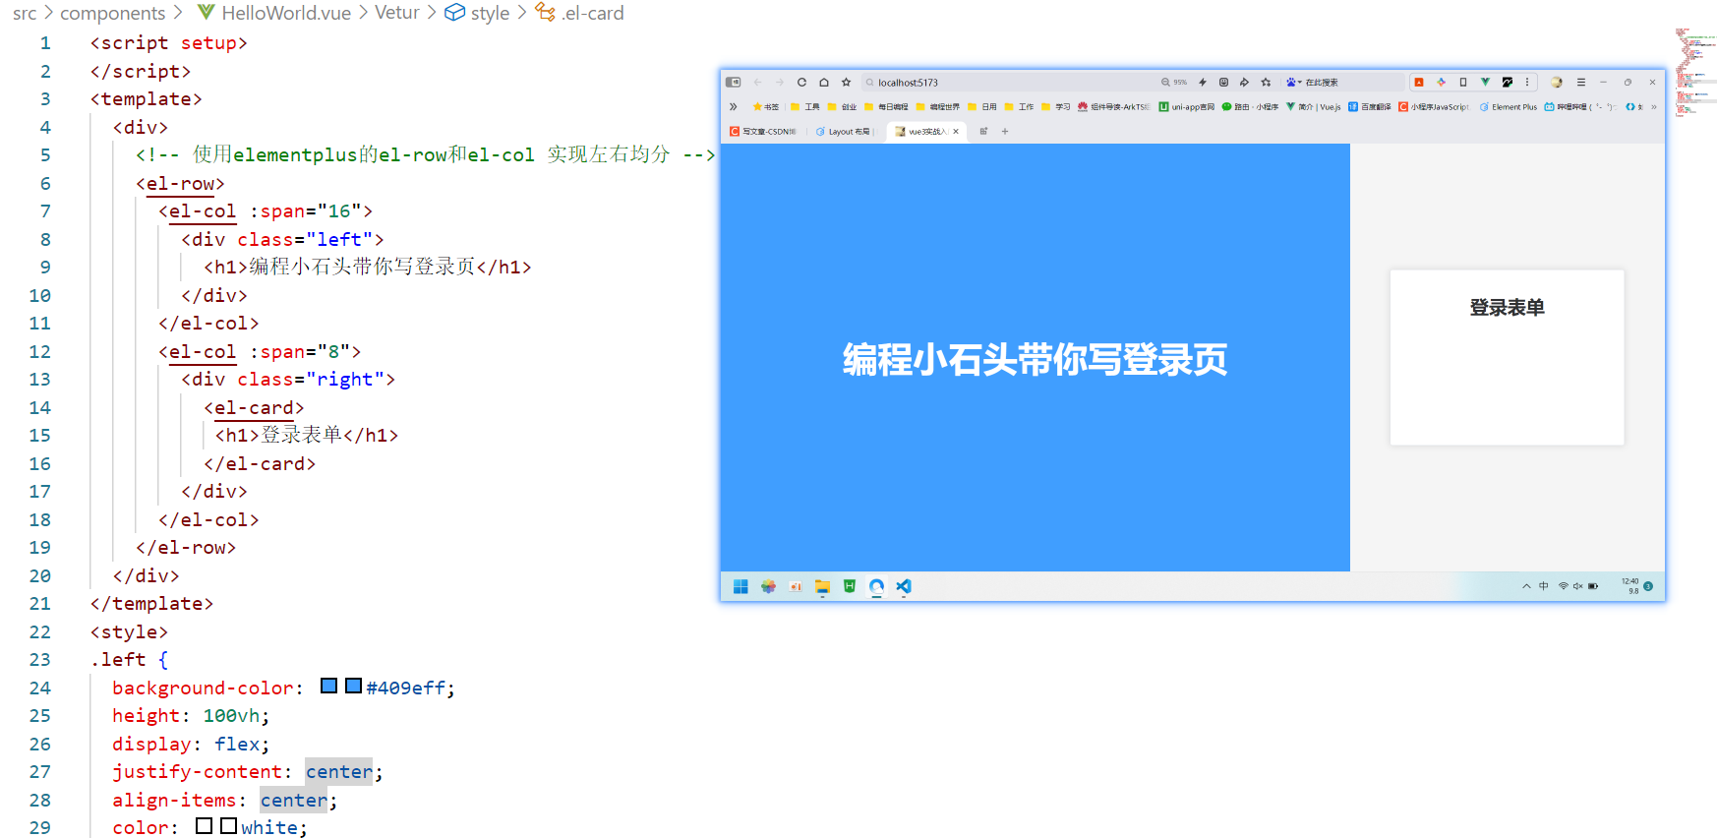Switch to 写文章-CSDN browser tab

click(x=764, y=131)
